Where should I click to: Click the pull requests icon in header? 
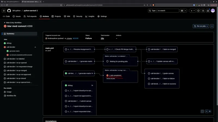tap(203, 11)
